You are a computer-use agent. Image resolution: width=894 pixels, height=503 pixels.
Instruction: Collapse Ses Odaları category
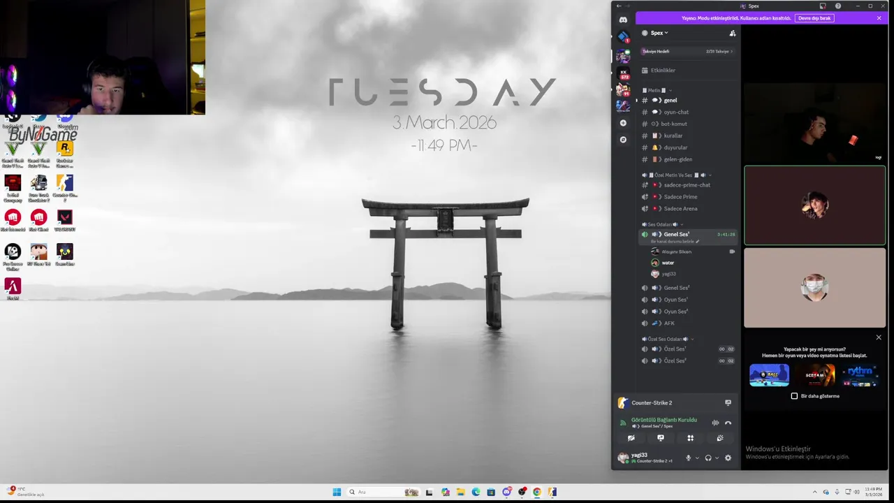662,224
